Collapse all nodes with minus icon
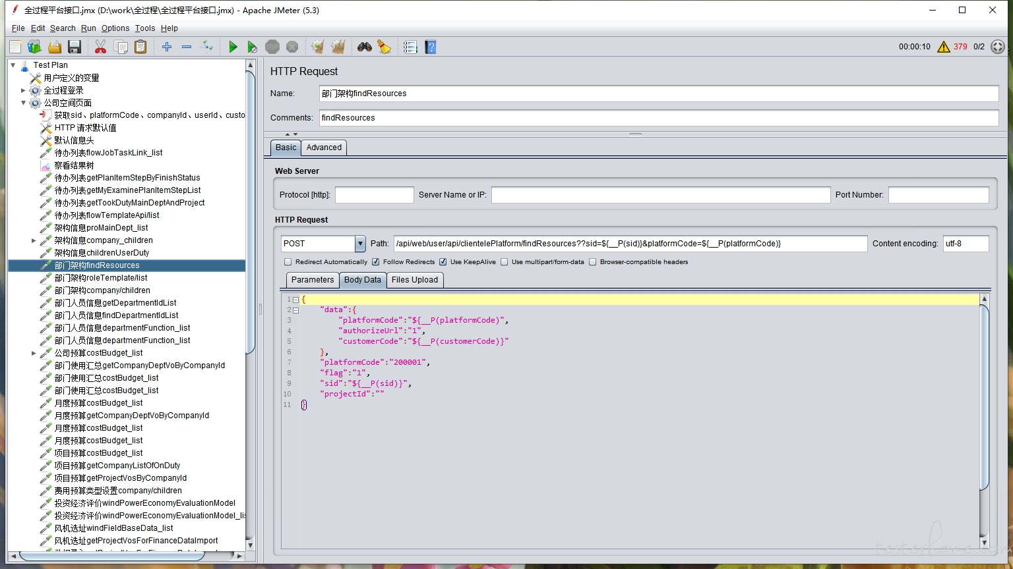Image resolution: width=1013 pixels, height=569 pixels. pyautogui.click(x=187, y=47)
